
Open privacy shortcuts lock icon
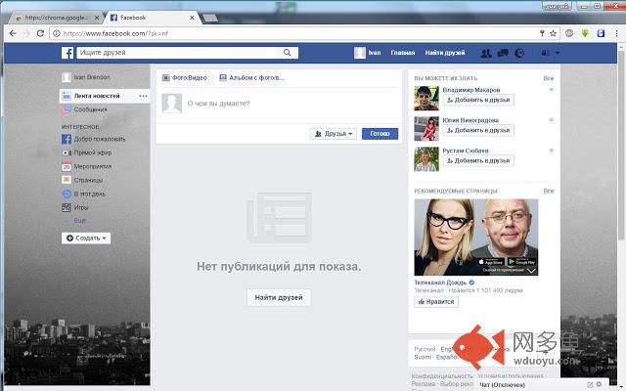coord(545,53)
